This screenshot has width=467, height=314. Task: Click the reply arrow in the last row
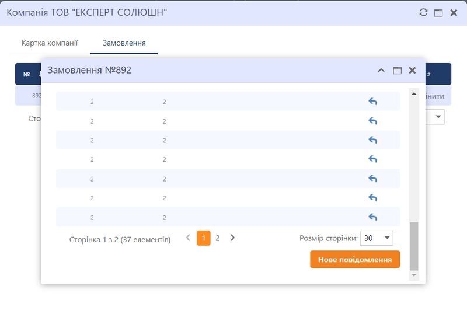pos(373,217)
